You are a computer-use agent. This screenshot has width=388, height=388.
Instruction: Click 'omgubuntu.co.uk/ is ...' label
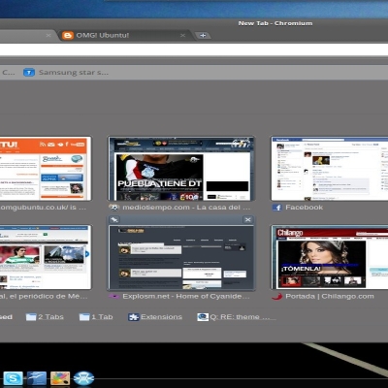click(43, 208)
